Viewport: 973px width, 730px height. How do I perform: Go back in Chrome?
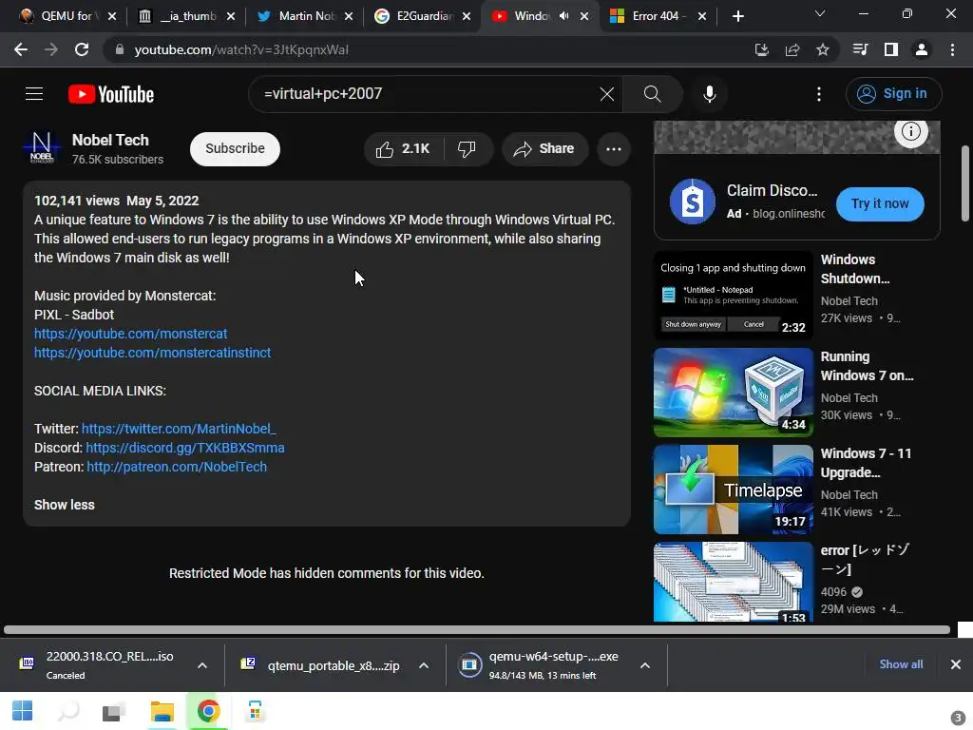[x=21, y=49]
